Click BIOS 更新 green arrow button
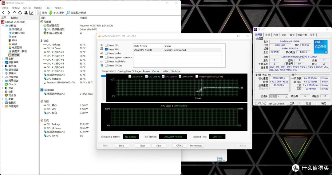 pos(57,13)
